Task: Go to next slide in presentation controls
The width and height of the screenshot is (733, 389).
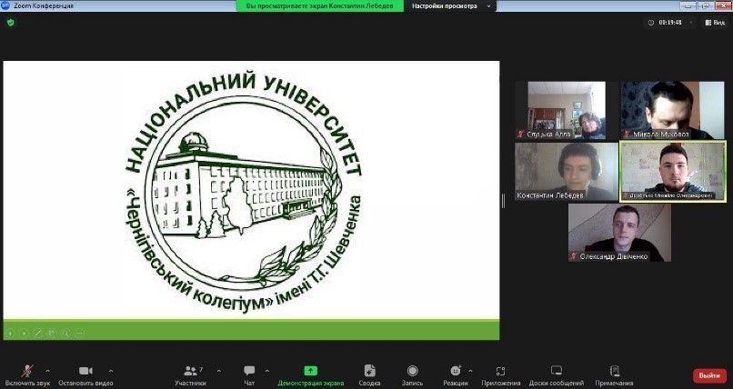Action: 25,333
